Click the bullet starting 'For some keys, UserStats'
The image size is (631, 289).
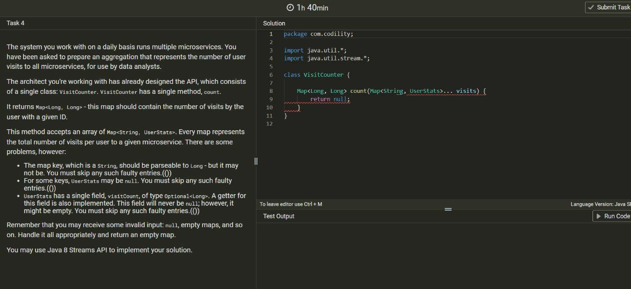(x=128, y=184)
